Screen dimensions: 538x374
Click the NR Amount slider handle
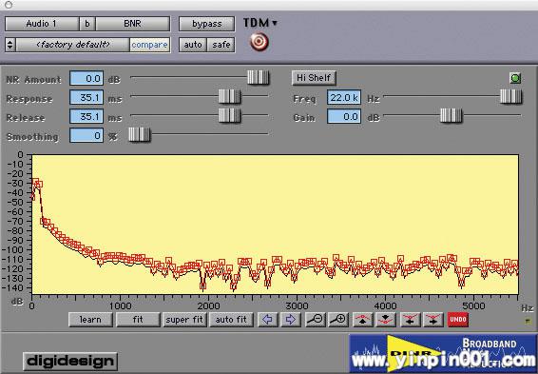[258, 78]
